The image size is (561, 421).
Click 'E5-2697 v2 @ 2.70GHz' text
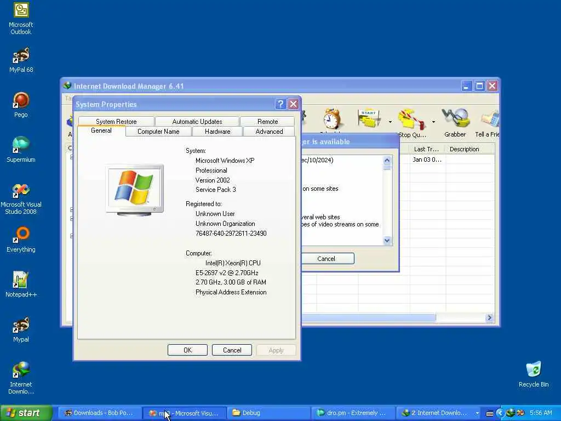tap(227, 273)
